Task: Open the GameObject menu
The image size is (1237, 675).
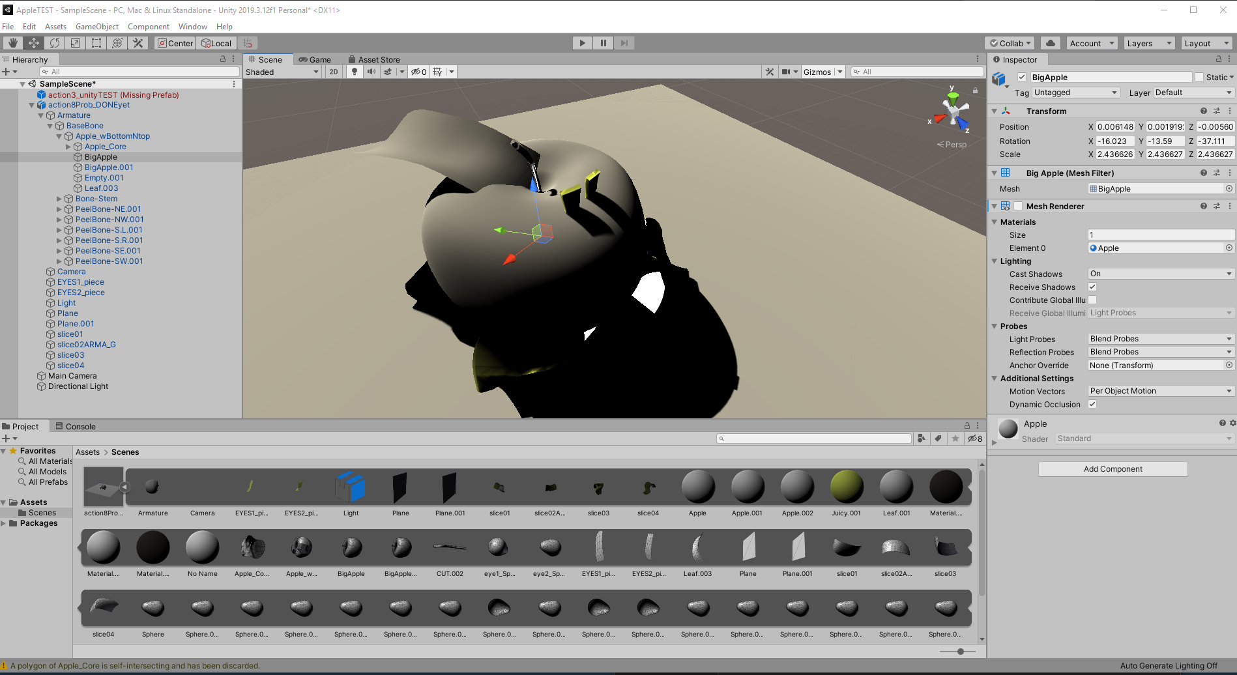Action: (96, 27)
